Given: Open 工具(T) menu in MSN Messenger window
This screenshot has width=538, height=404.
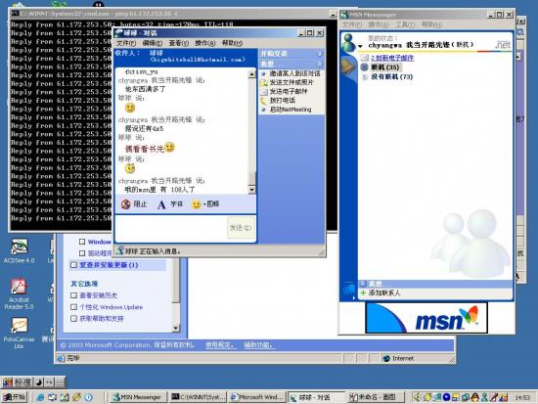Looking at the screenshot, I should coord(405,24).
